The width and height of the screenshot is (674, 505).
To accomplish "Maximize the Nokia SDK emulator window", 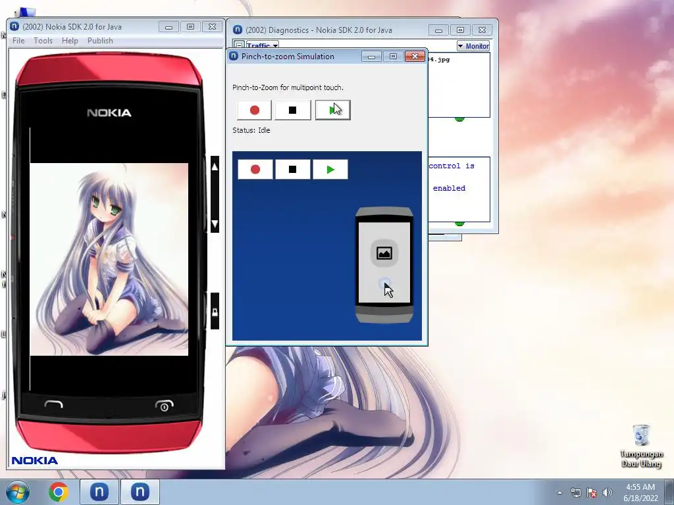I will coord(190,26).
